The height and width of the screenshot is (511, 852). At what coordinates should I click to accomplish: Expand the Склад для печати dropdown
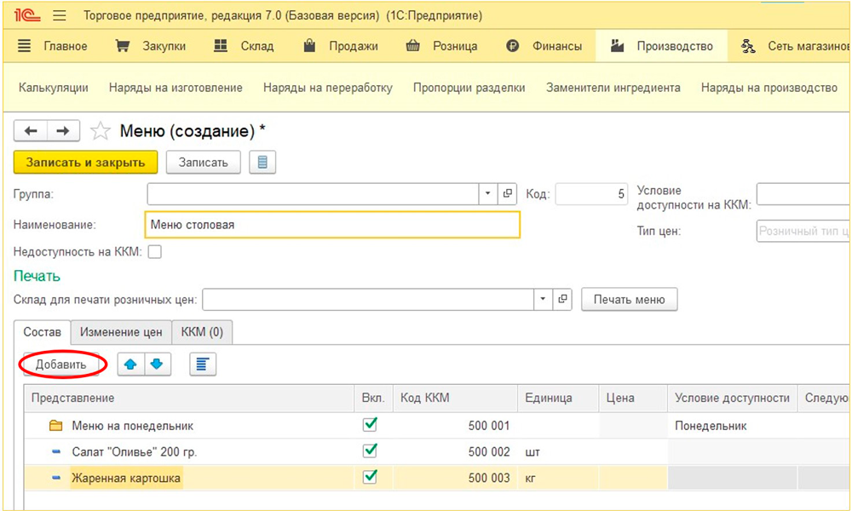click(x=544, y=300)
